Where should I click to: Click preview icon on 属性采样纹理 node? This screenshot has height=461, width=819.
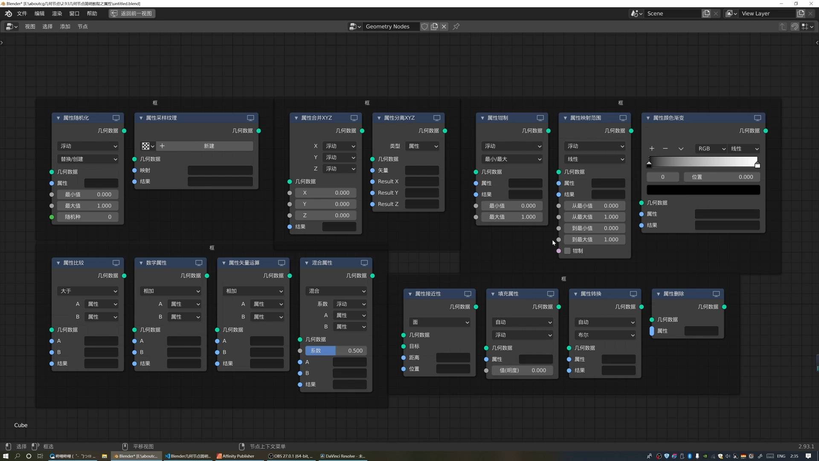[250, 118]
